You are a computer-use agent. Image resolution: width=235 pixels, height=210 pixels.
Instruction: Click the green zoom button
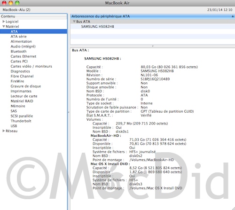click(x=17, y=3)
